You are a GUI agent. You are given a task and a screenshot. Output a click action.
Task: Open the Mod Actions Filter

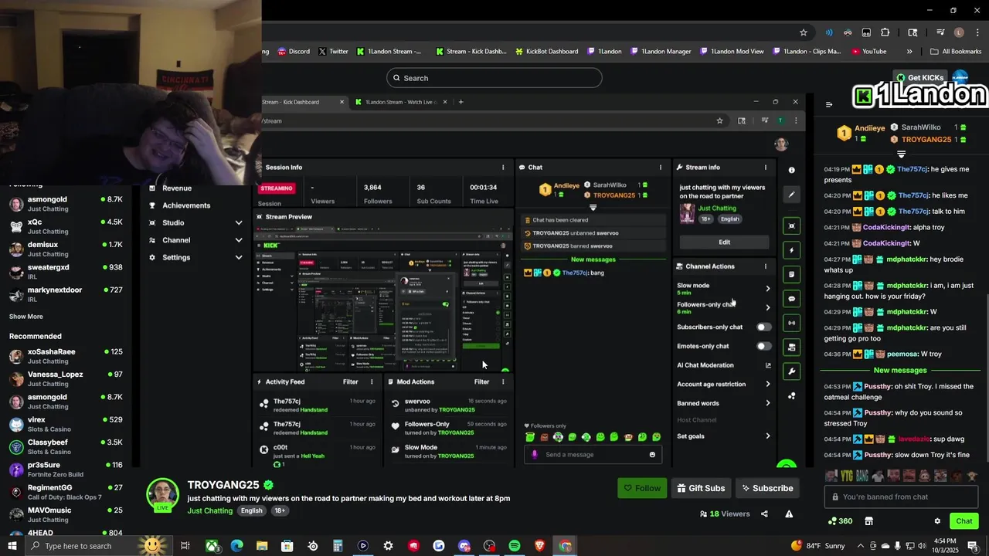(x=481, y=382)
